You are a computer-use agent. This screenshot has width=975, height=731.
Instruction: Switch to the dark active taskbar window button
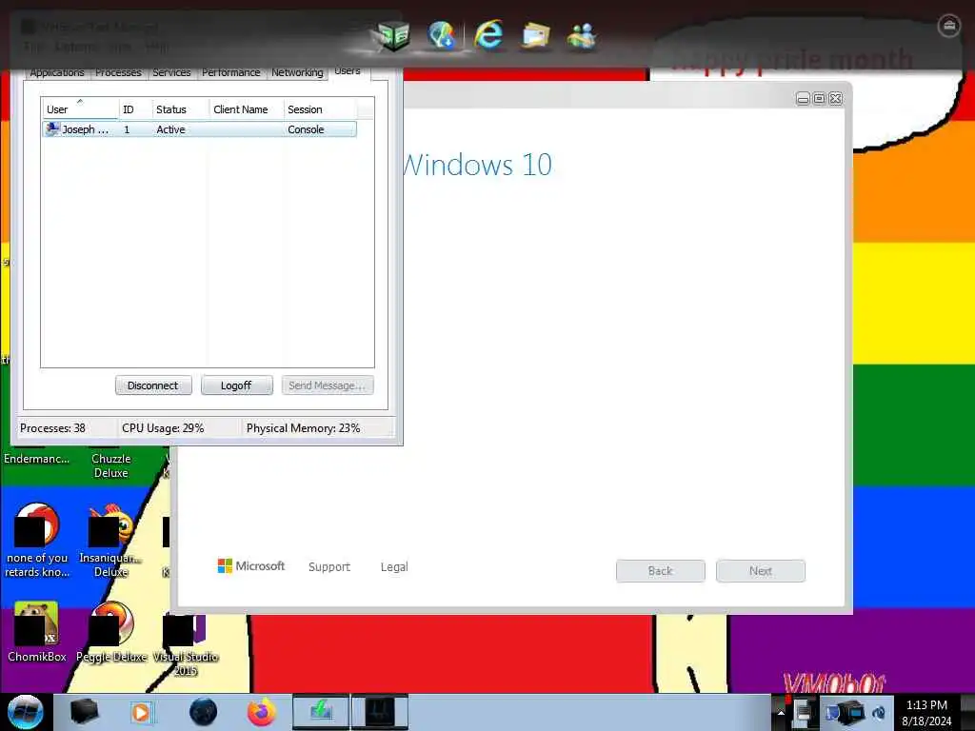click(x=380, y=712)
